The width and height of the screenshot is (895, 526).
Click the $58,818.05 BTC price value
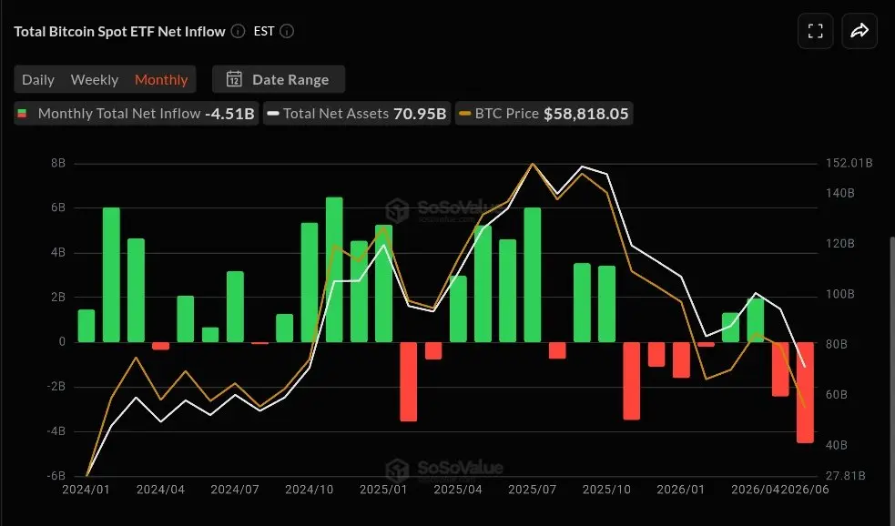585,114
